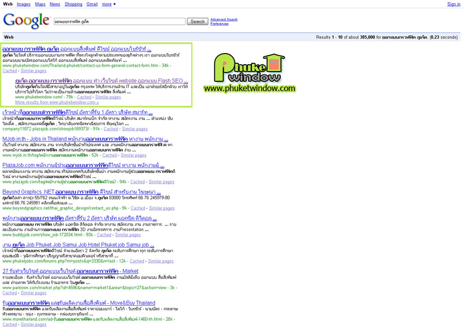Viewport: 463px width, 332px height.
Task: Click Cached for the mjob.in.th result
Action: 110,155
